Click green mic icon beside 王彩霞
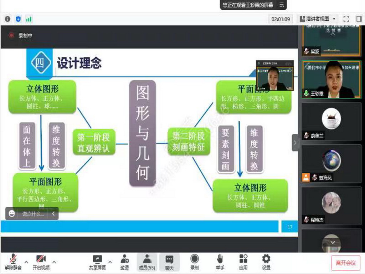 coord(306,93)
